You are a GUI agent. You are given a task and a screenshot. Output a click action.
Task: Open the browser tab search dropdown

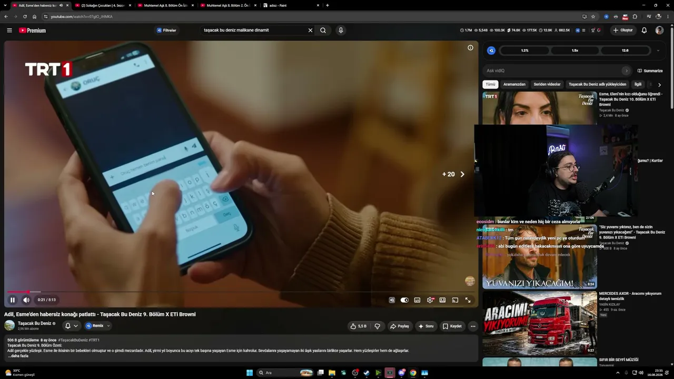[x=6, y=5]
